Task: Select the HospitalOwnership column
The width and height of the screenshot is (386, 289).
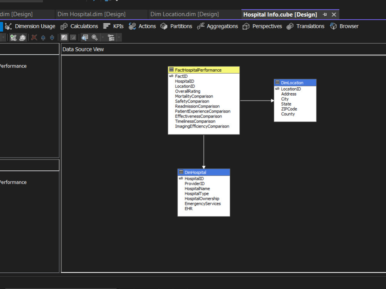Action: (x=202, y=198)
